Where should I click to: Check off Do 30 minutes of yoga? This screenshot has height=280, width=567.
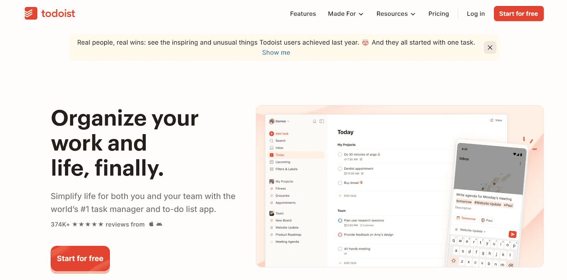(340, 155)
